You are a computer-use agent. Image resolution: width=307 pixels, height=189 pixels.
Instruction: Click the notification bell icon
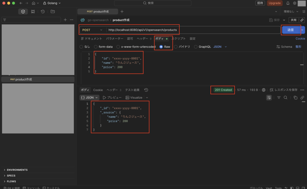point(288,3)
